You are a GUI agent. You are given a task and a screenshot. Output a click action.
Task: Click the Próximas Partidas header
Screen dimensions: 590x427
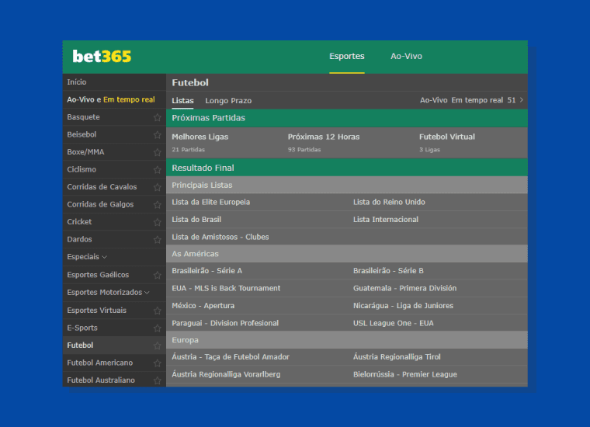(x=347, y=118)
